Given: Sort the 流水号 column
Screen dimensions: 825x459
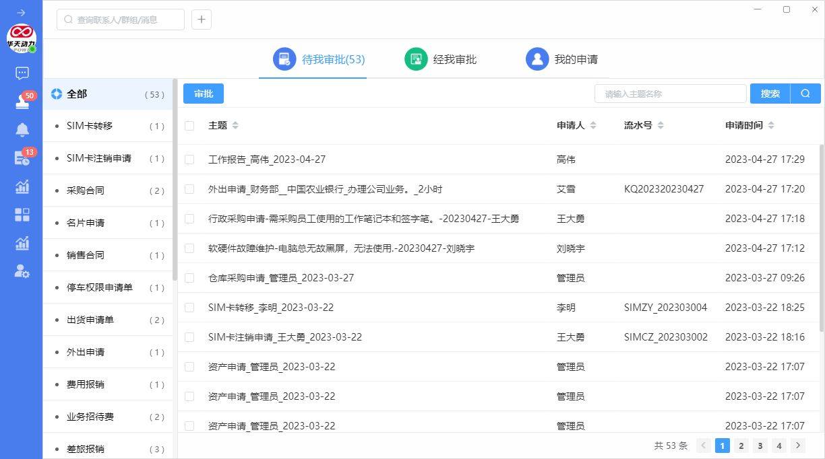Looking at the screenshot, I should point(661,126).
